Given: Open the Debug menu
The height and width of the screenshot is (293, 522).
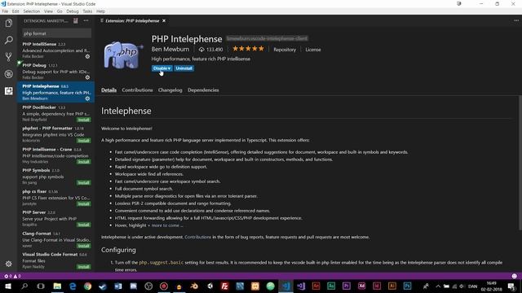Looking at the screenshot, I should (x=73, y=11).
